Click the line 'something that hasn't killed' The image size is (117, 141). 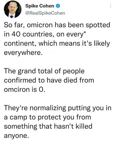coord(48,127)
